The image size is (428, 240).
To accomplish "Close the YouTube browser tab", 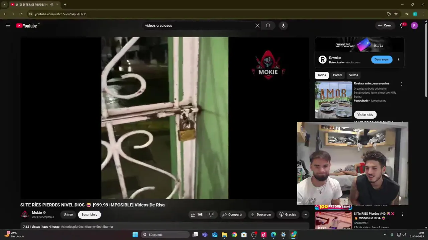I will [57, 5].
